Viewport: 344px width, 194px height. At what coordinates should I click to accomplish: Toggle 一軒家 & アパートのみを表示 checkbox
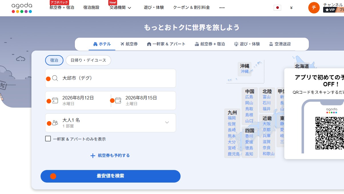[x=48, y=139]
